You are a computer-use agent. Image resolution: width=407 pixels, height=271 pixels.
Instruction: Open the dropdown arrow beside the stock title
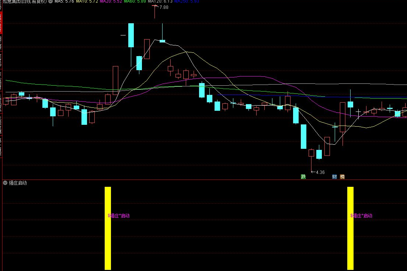tap(51, 1)
